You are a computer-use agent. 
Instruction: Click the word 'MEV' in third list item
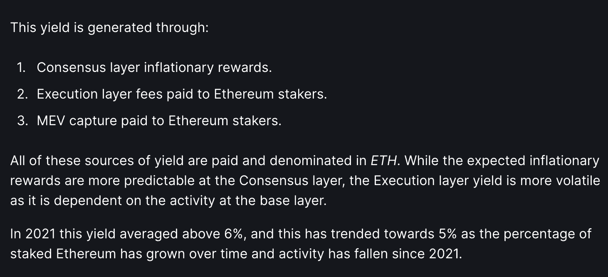(51, 121)
